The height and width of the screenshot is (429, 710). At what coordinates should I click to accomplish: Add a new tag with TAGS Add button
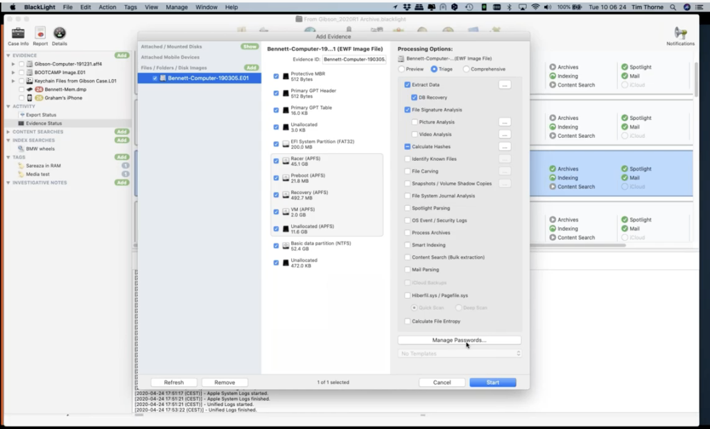click(121, 157)
